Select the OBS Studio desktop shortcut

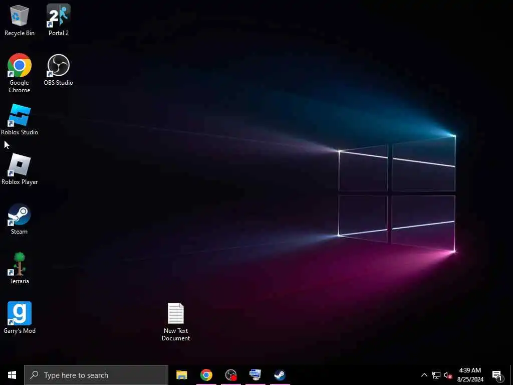point(58,70)
